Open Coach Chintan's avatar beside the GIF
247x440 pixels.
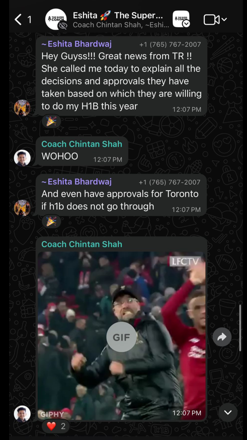point(22,414)
